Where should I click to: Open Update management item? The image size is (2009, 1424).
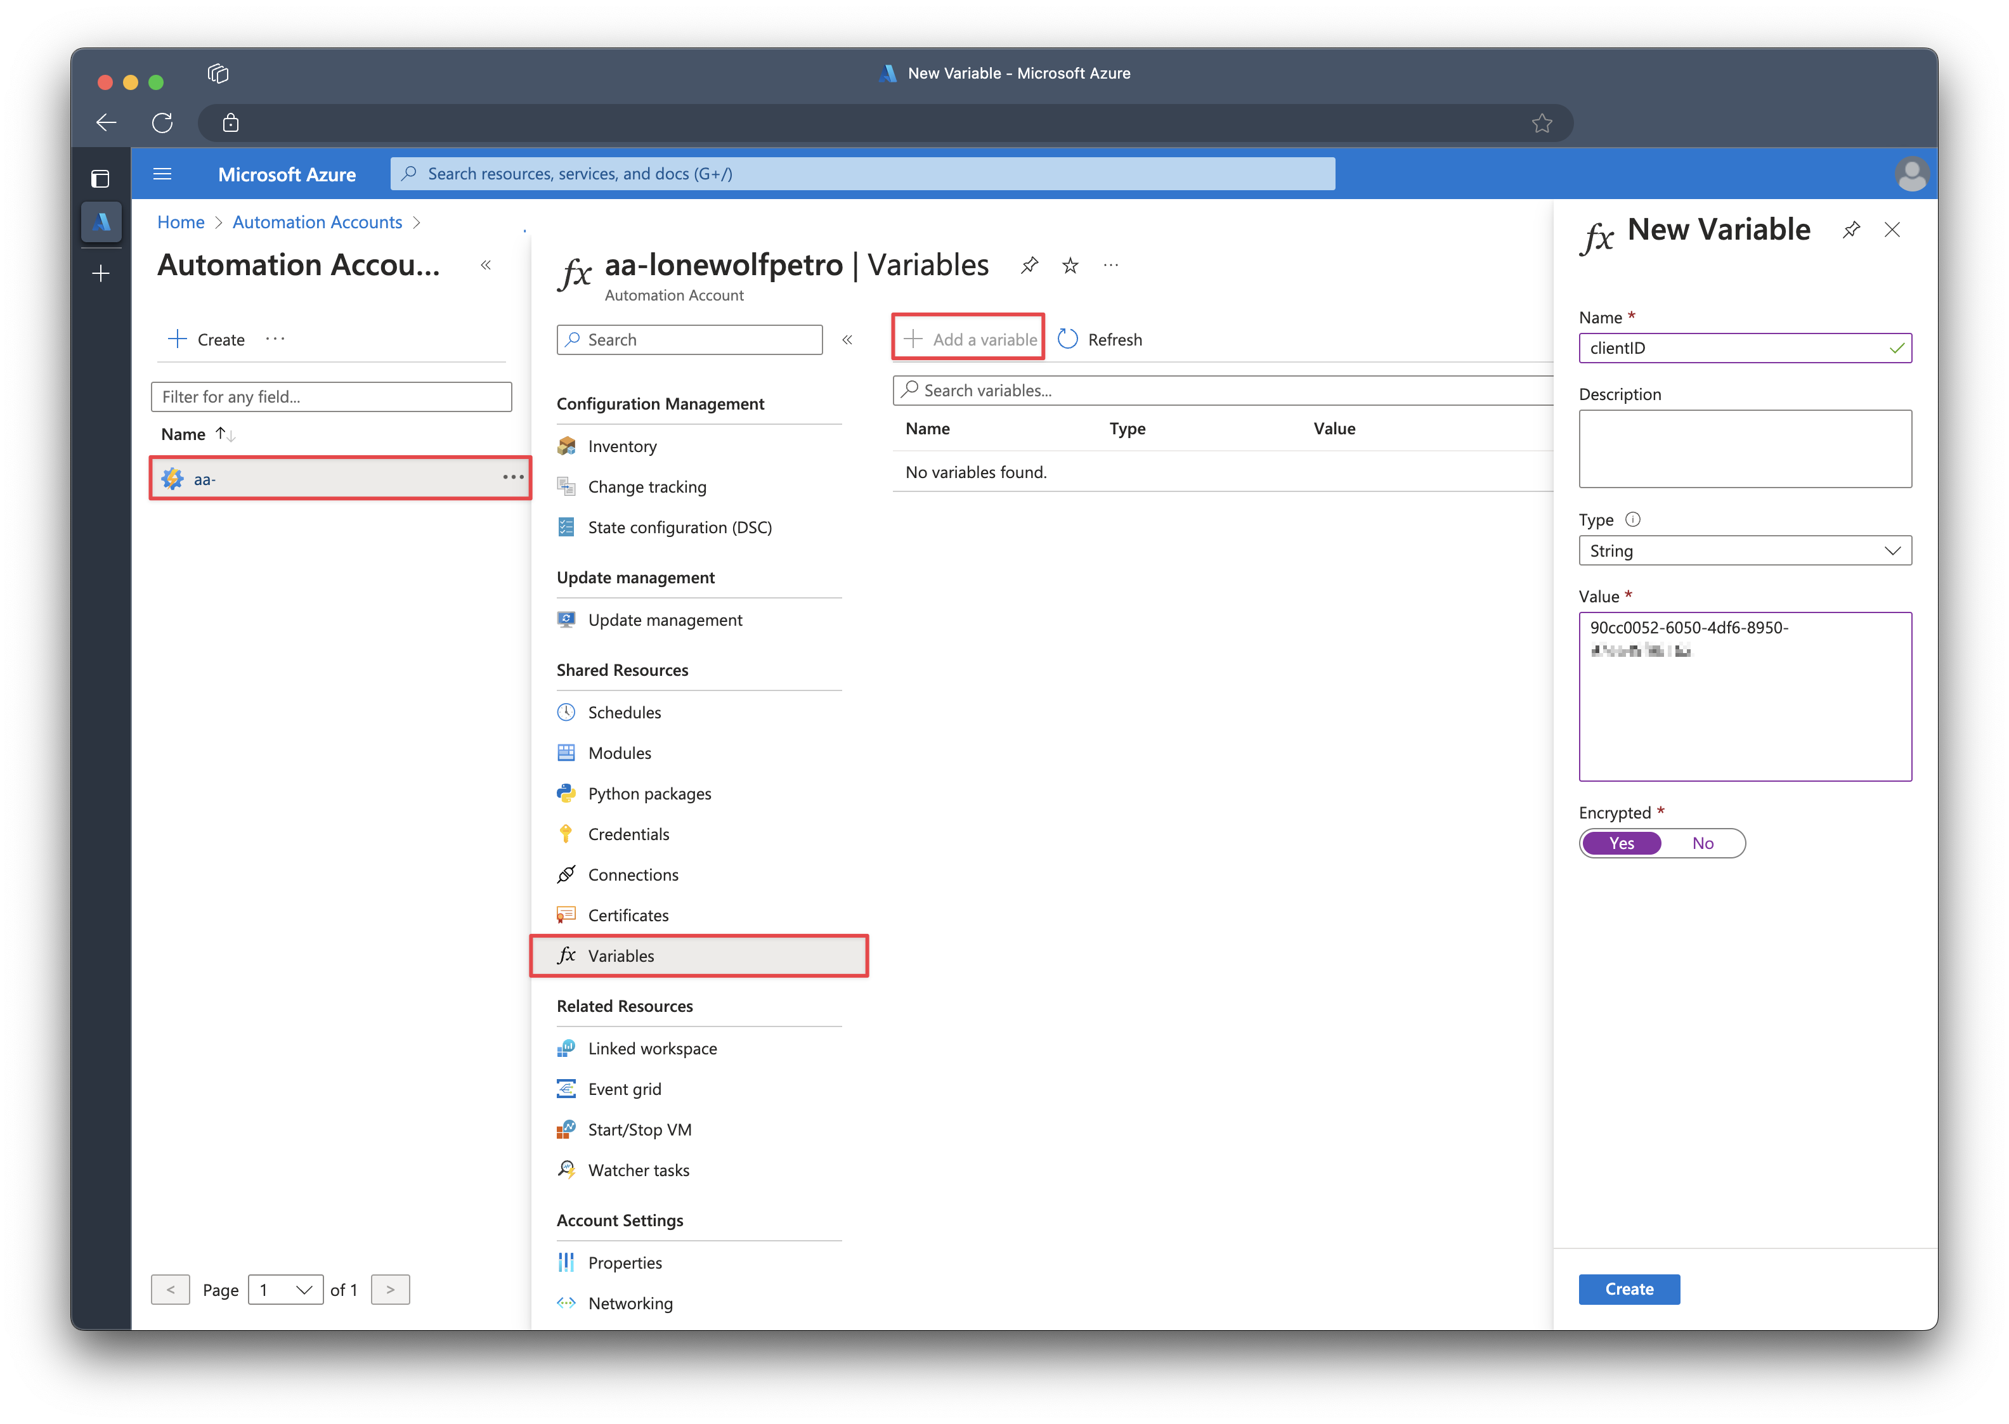coord(665,620)
